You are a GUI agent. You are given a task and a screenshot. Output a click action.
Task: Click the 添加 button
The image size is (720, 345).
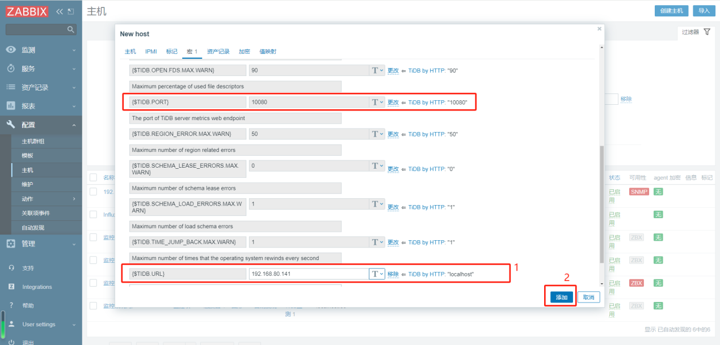562,297
